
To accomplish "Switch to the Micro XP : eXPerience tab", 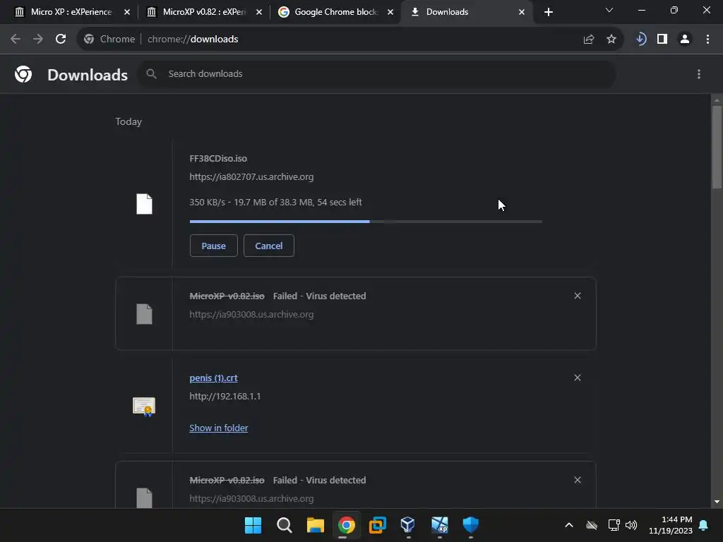I will click(x=71, y=12).
